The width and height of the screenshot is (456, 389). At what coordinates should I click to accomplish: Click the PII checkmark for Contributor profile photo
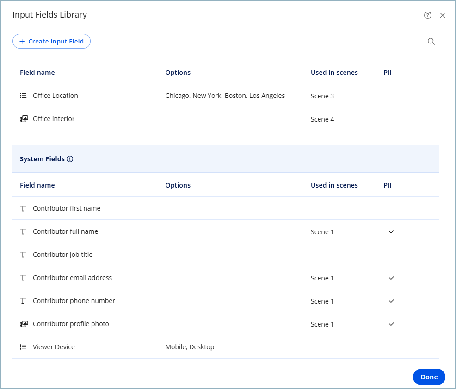point(392,324)
